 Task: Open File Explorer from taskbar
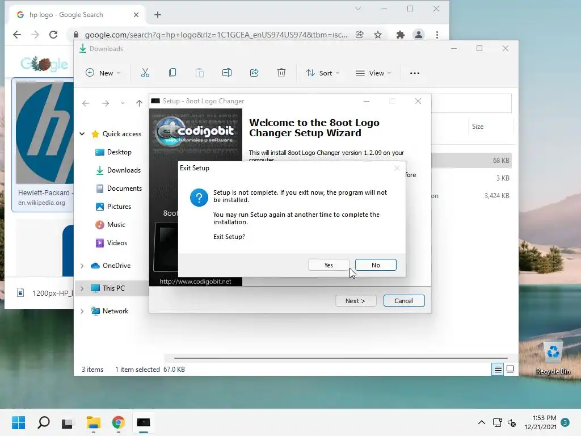[94, 422]
